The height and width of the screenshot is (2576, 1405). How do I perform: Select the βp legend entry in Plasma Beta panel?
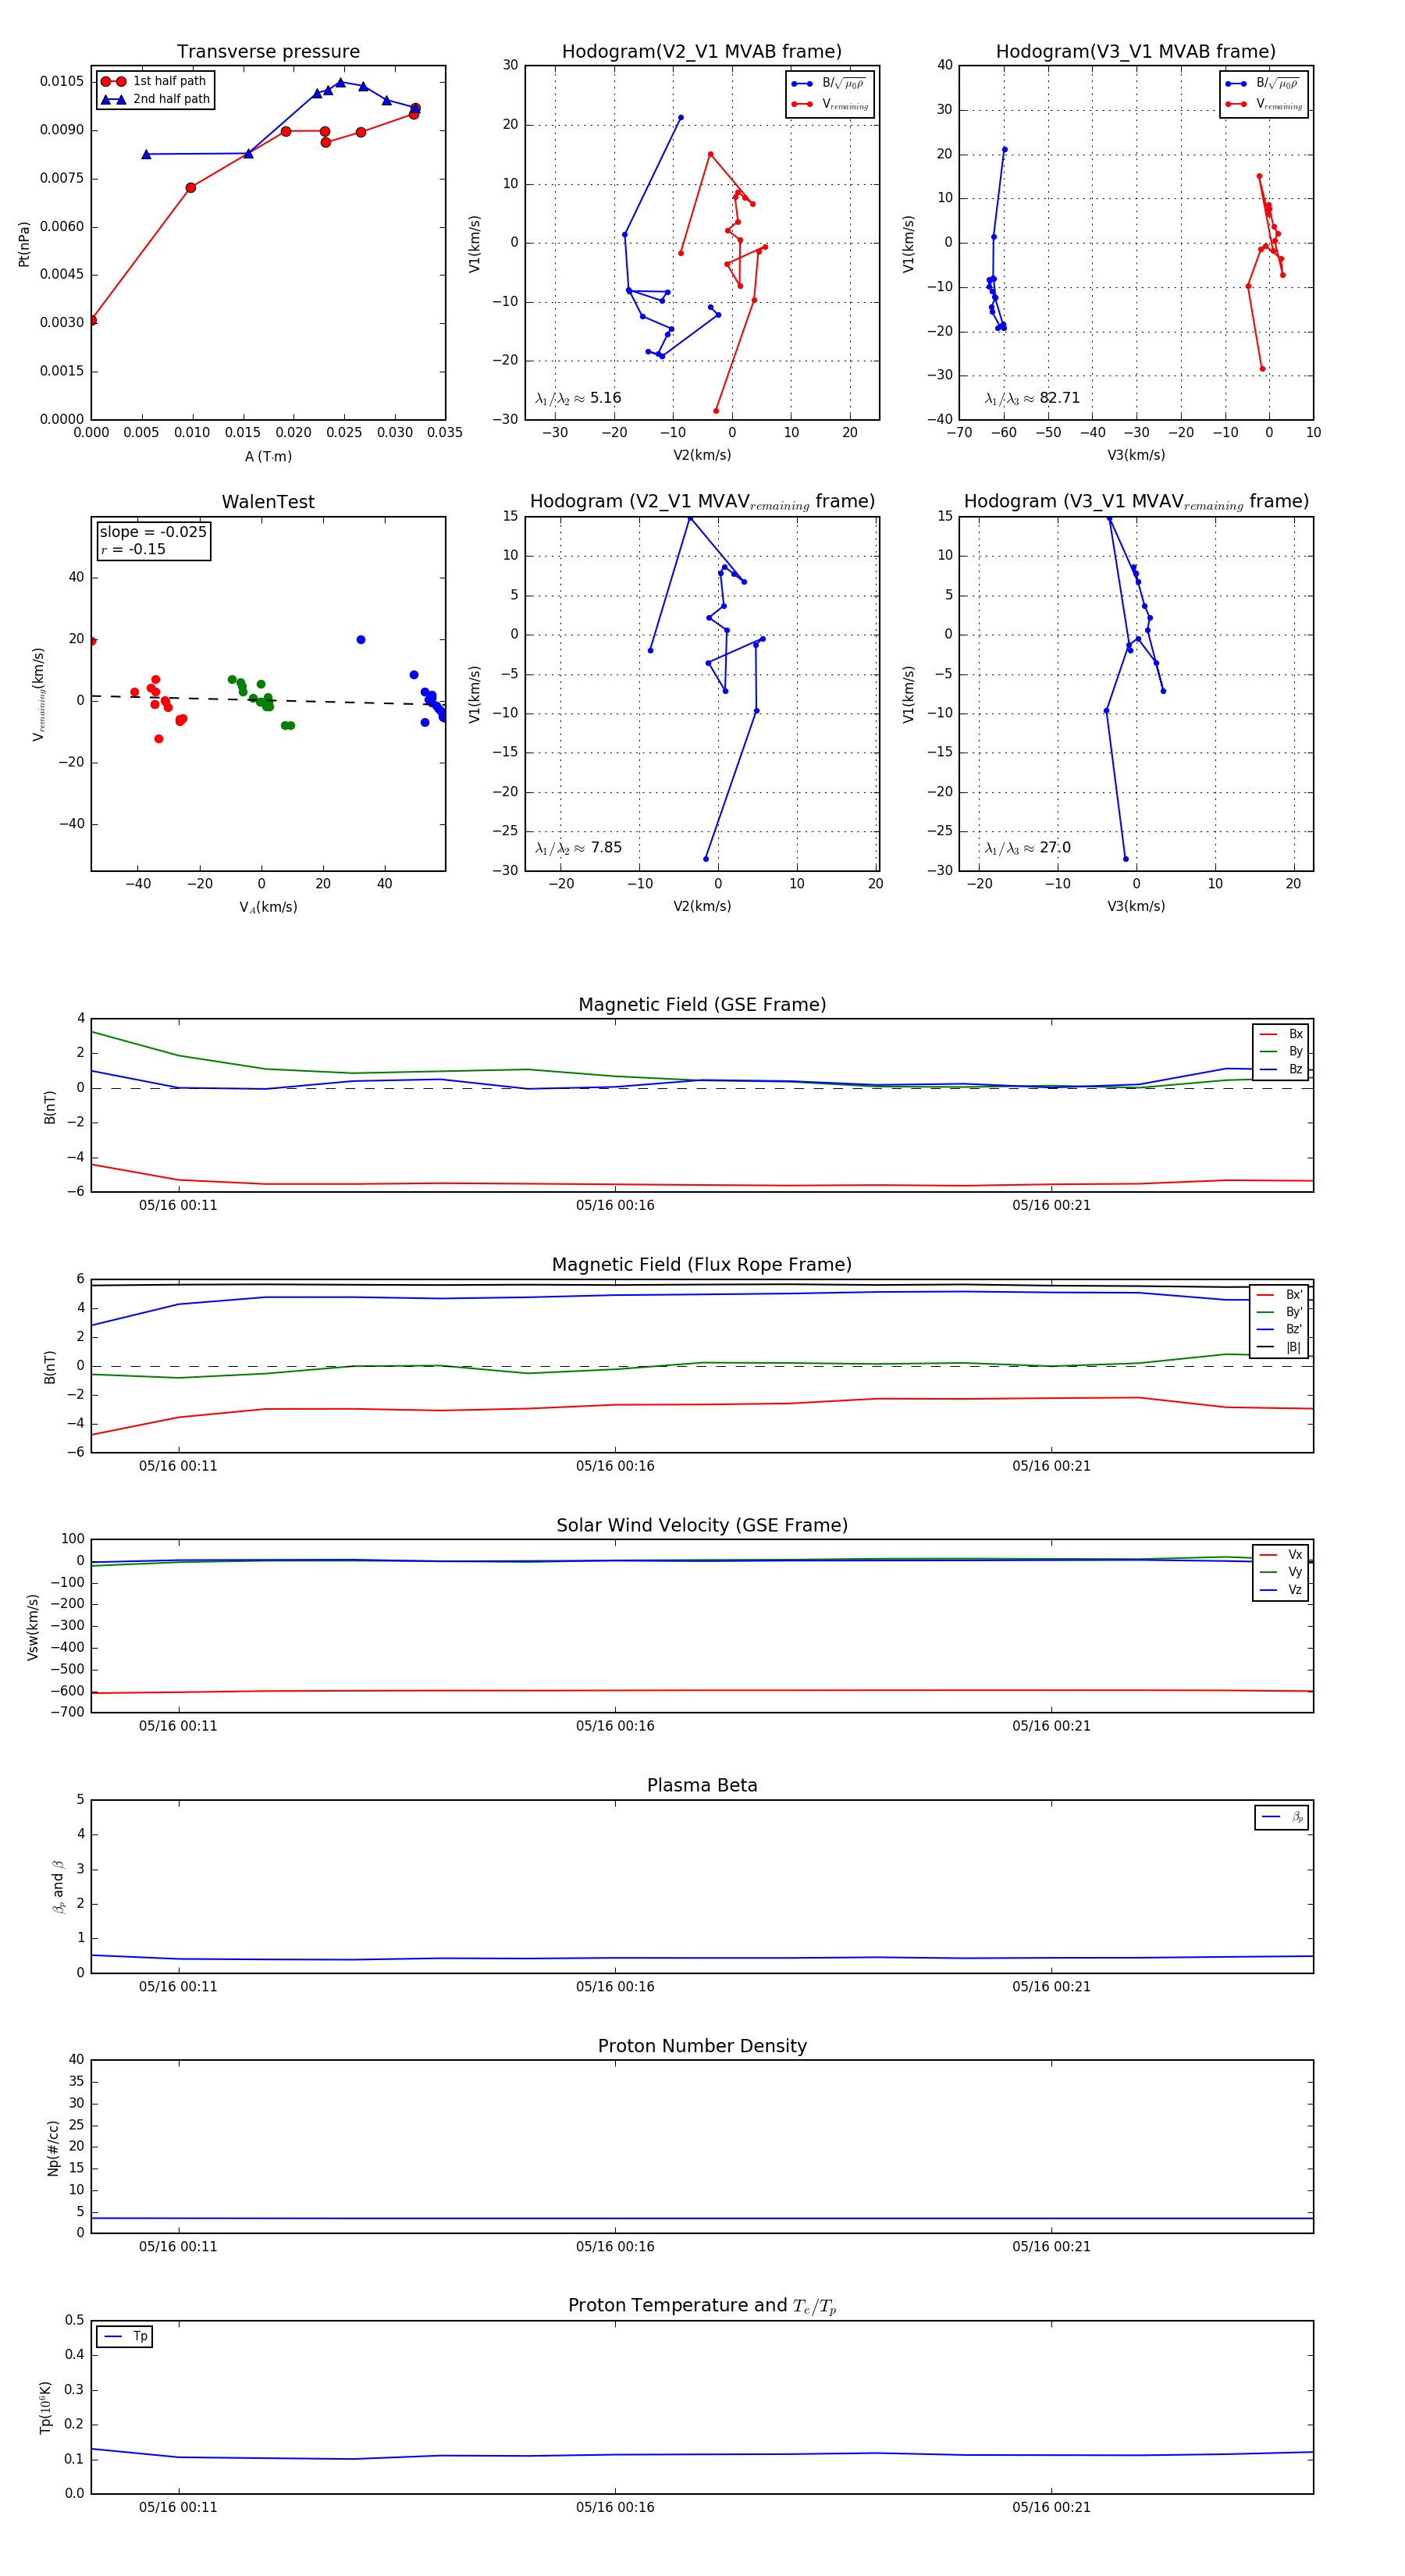(x=1282, y=1817)
